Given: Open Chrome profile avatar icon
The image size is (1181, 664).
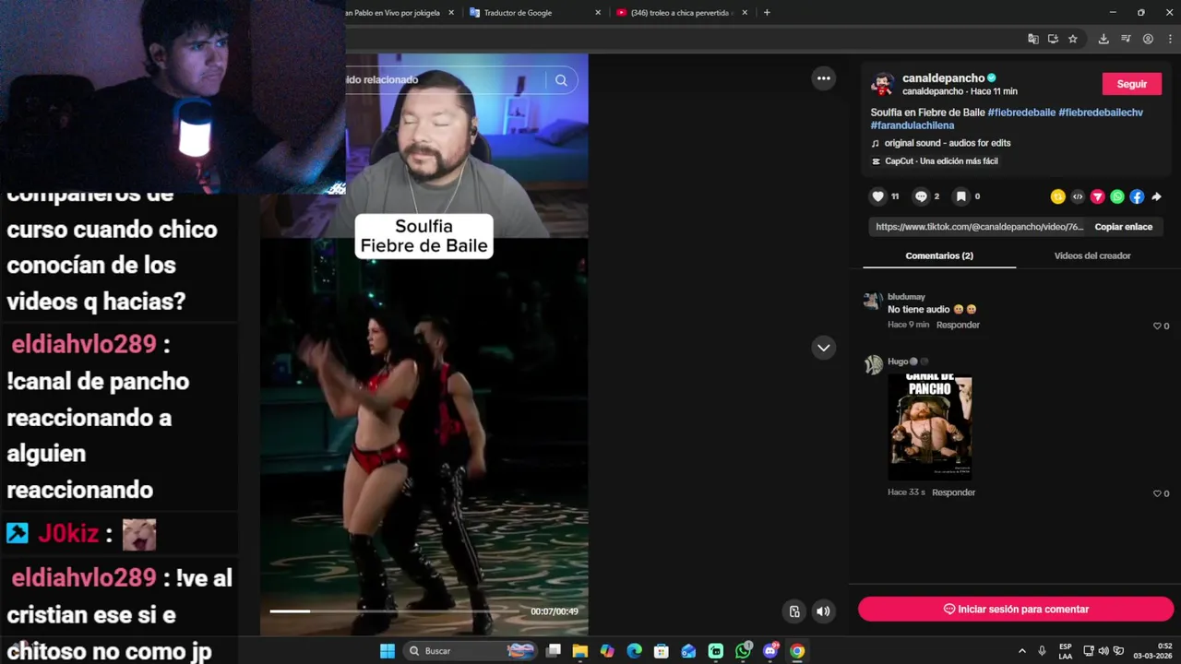Looking at the screenshot, I should click(x=1148, y=39).
